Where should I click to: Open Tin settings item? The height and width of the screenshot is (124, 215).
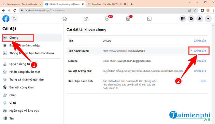coord(32,119)
